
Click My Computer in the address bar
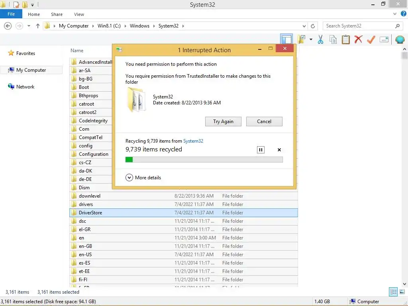coord(74,26)
